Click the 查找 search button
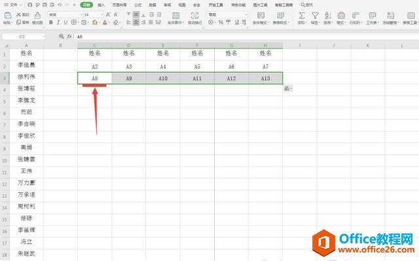This screenshot has height=261, width=419. [x=307, y=5]
